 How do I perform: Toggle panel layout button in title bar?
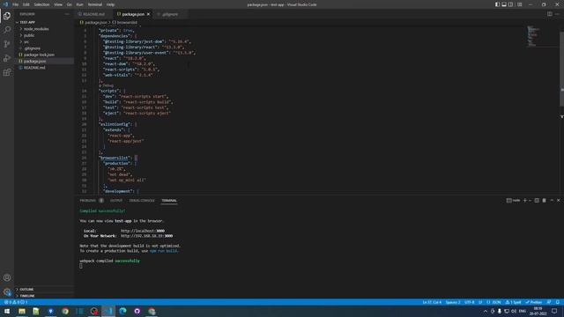504,4
